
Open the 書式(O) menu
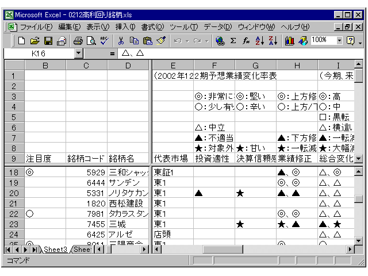[x=152, y=27]
